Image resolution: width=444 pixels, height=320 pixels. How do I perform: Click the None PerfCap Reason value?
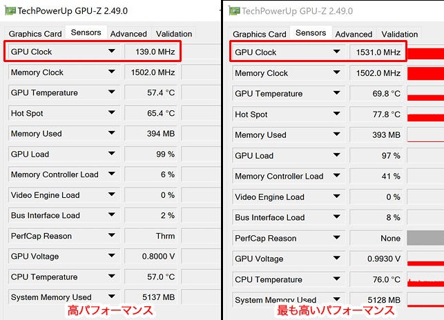click(x=376, y=238)
